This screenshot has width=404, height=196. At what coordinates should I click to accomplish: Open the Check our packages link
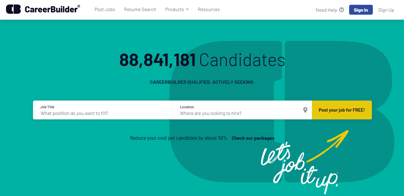click(x=253, y=138)
